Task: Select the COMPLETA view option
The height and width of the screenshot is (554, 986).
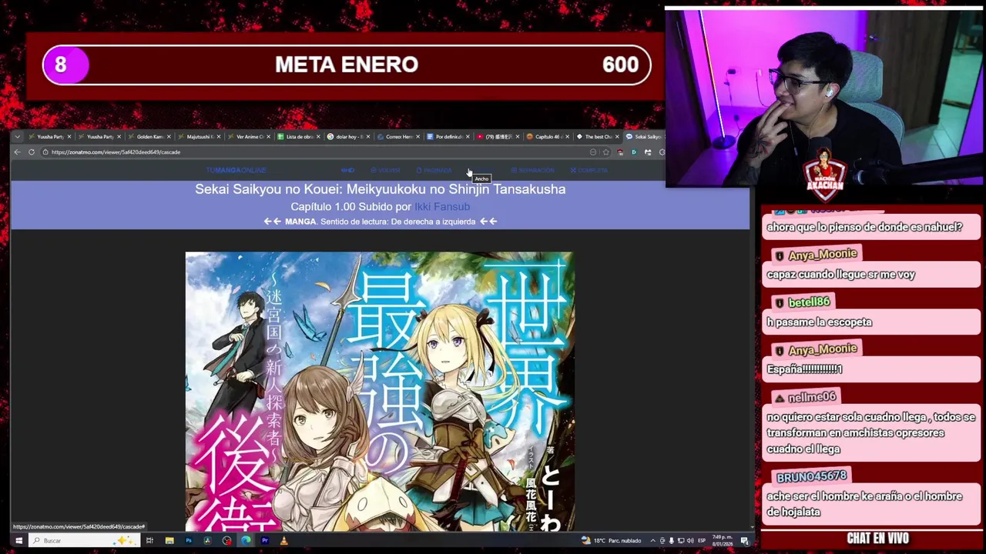Action: click(x=589, y=170)
